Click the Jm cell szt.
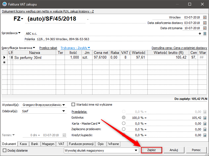The height and width of the screenshot is (156, 209). 87,58
